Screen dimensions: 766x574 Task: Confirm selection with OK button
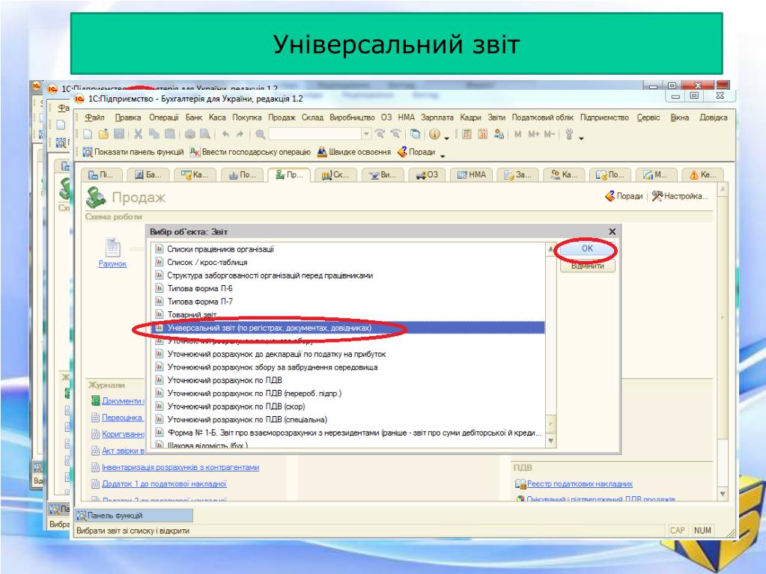pyautogui.click(x=587, y=248)
